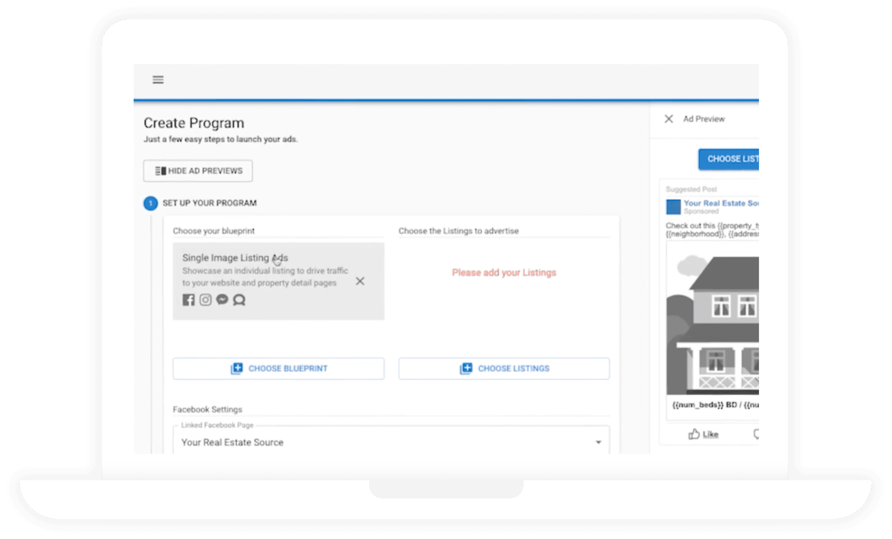Click the Set Up Your Program step header
This screenshot has height=539, width=892.
tap(210, 203)
